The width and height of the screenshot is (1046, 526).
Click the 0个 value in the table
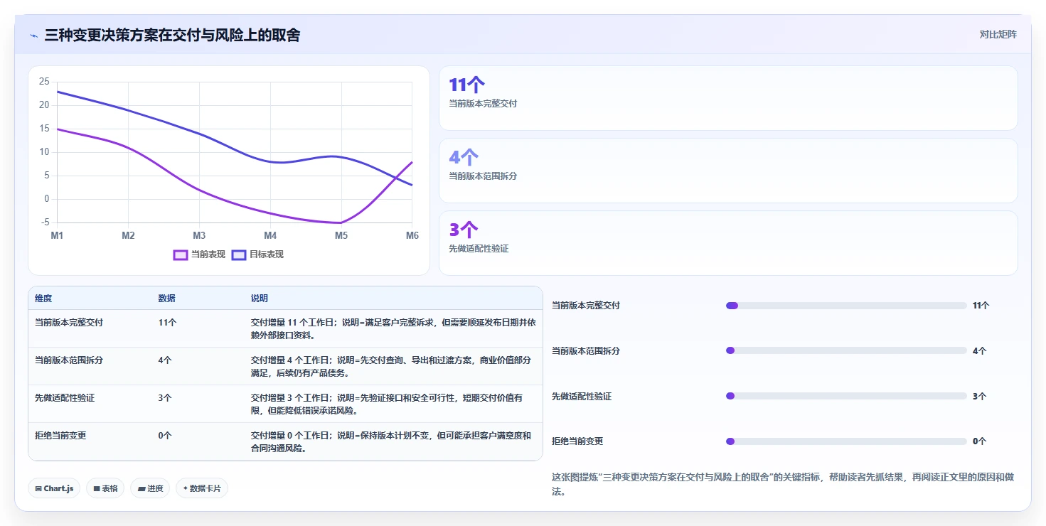[x=165, y=435]
